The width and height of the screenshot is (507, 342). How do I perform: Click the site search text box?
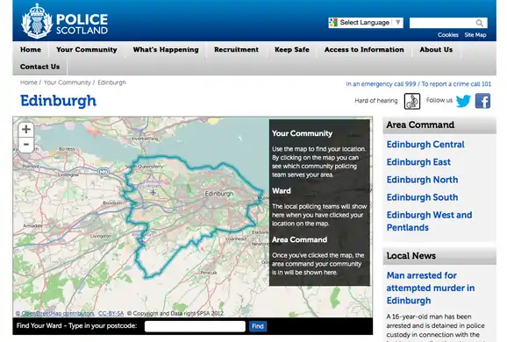(442, 23)
